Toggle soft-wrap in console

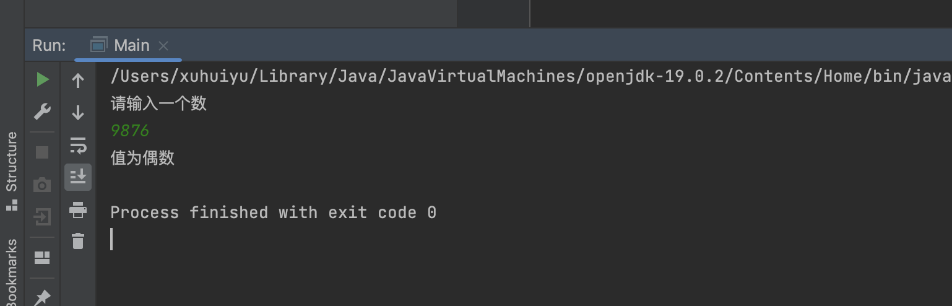point(78,146)
